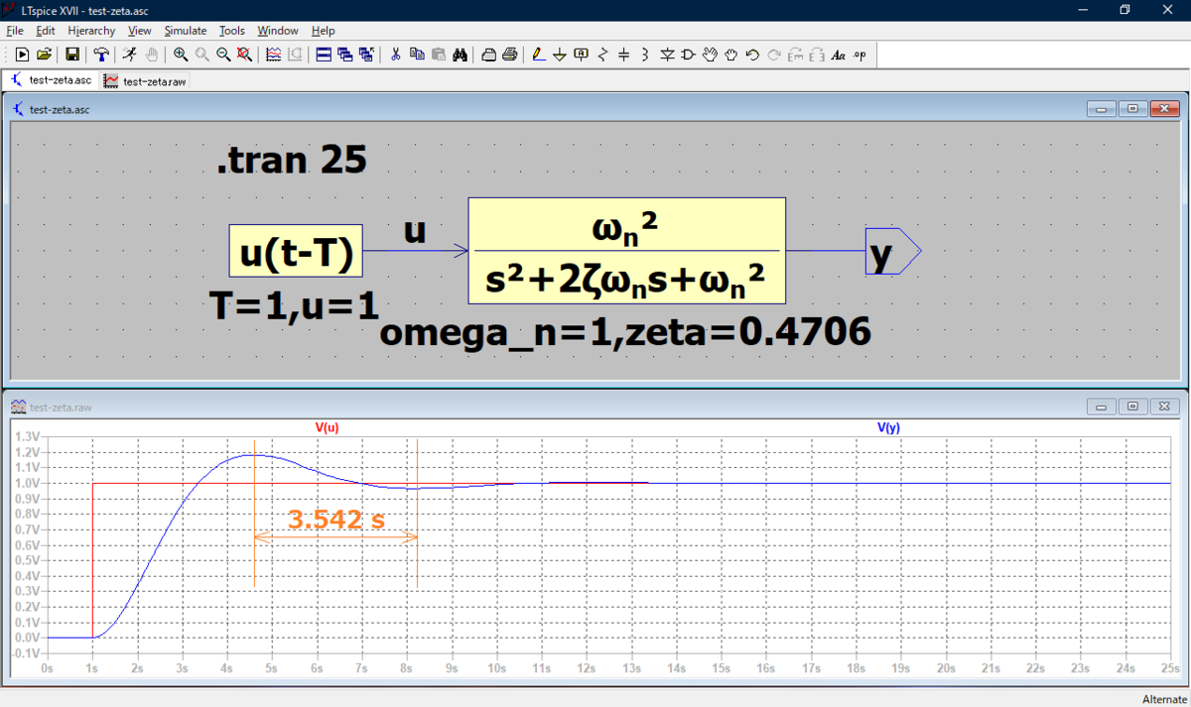Click the Copy toolbar icon
The width and height of the screenshot is (1191, 707).
pyautogui.click(x=417, y=55)
